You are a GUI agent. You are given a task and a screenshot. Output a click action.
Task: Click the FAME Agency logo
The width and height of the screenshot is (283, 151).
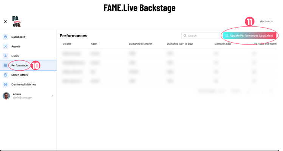coord(17,22)
